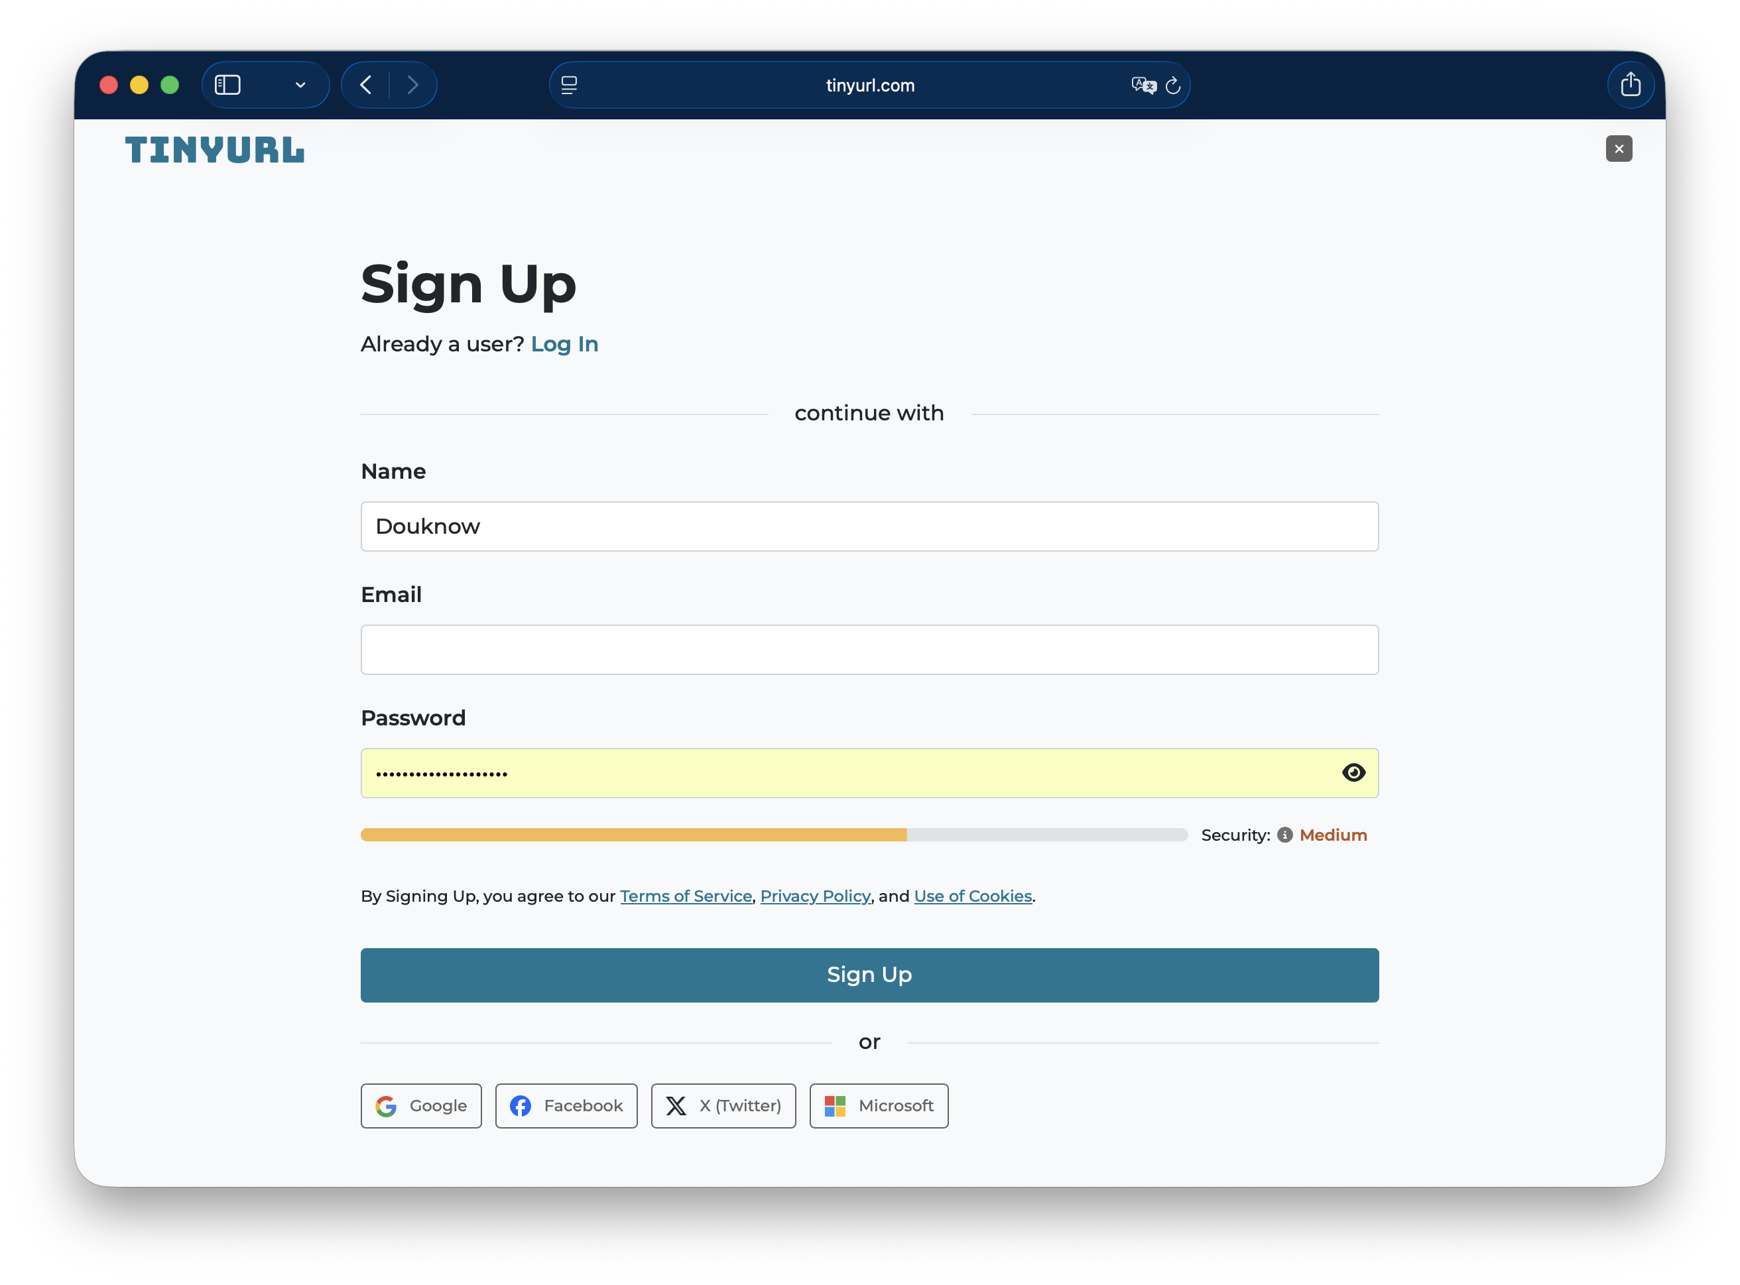Toggle password visibility eye icon

click(1353, 772)
